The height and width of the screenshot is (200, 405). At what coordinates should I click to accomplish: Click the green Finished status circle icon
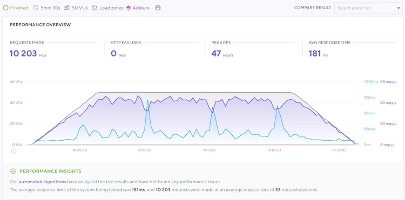point(6,8)
